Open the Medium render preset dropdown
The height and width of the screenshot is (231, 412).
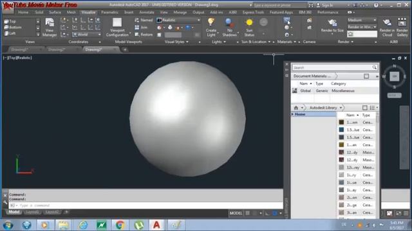click(362, 20)
